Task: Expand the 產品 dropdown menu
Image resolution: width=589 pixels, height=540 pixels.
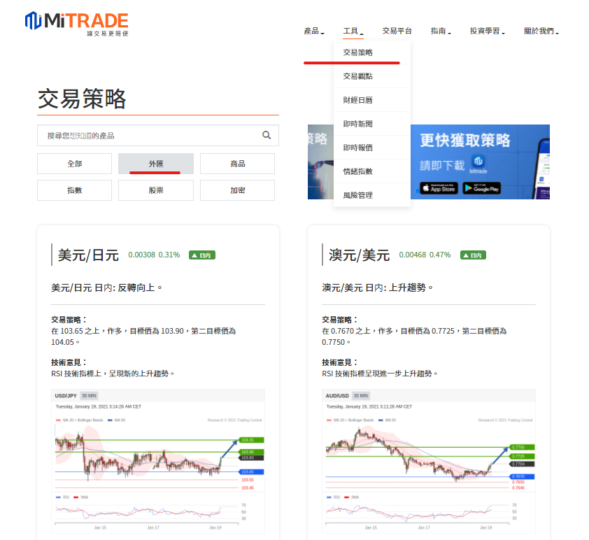Action: (313, 31)
